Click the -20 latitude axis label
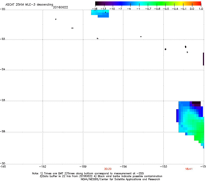 [3, 9]
